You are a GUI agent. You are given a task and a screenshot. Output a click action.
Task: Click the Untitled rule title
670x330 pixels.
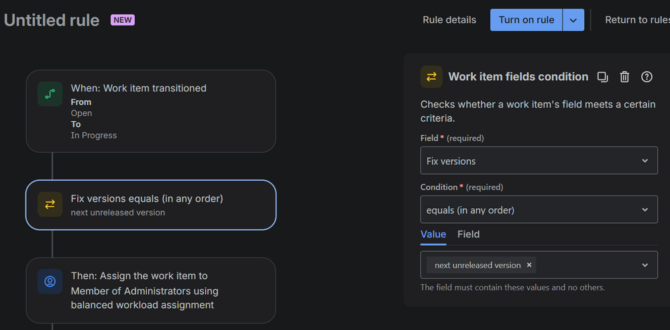click(51, 20)
